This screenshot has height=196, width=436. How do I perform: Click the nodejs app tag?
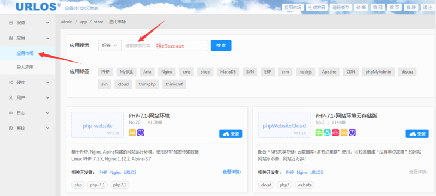306,72
